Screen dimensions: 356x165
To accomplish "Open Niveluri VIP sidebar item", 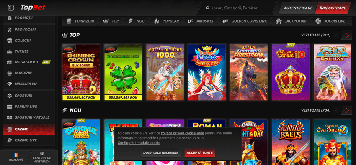I will pyautogui.click(x=29, y=84).
